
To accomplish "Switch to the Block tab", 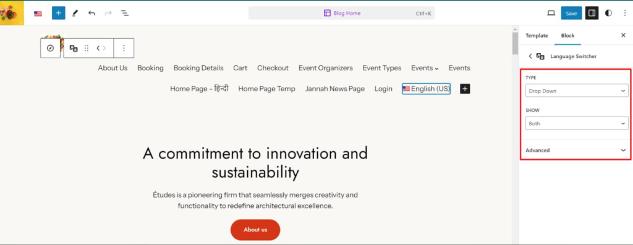I will [567, 35].
